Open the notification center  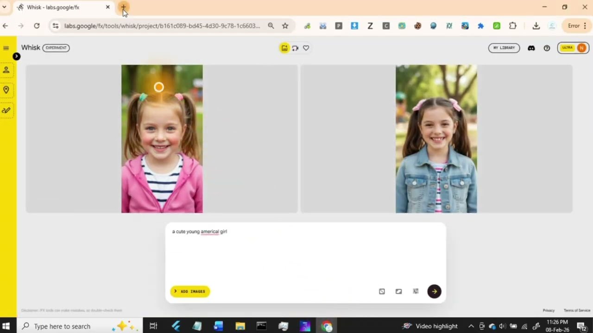click(581, 326)
